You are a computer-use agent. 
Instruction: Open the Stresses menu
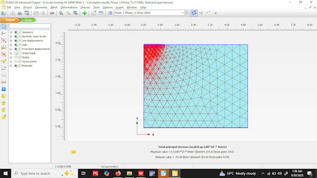85,7
